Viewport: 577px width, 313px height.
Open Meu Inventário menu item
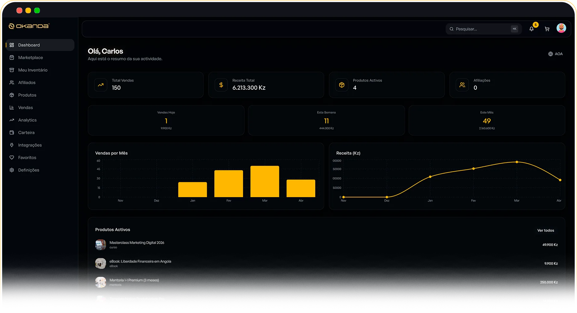(x=40, y=70)
